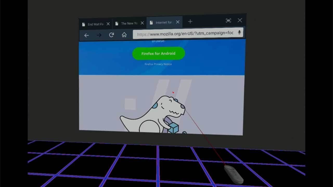
Task: Reload the current page
Action: (111, 35)
